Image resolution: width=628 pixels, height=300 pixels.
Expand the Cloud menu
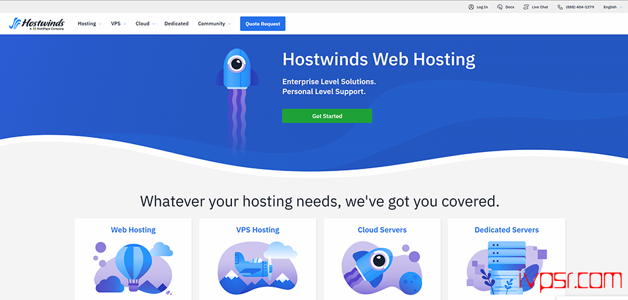[x=145, y=24]
